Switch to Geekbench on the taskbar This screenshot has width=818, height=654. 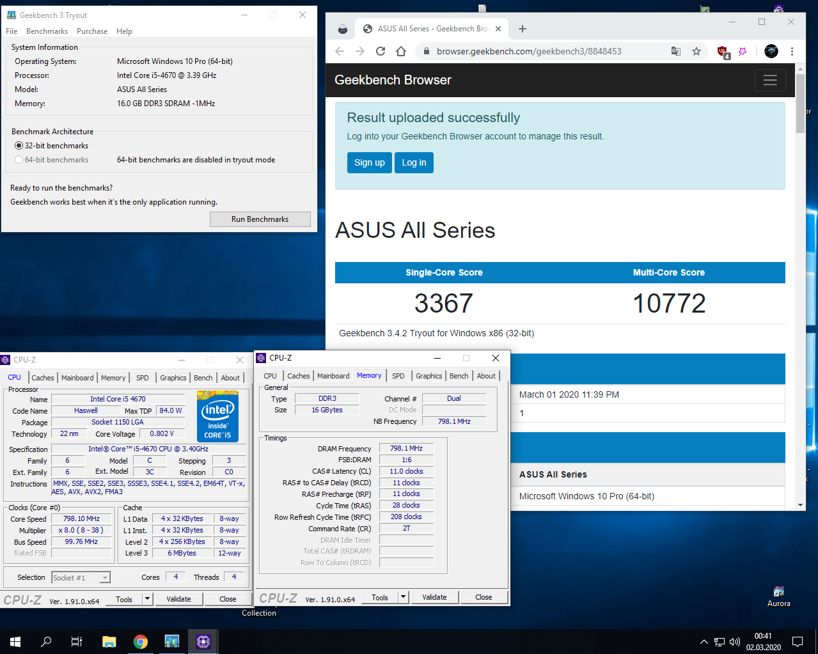(172, 641)
